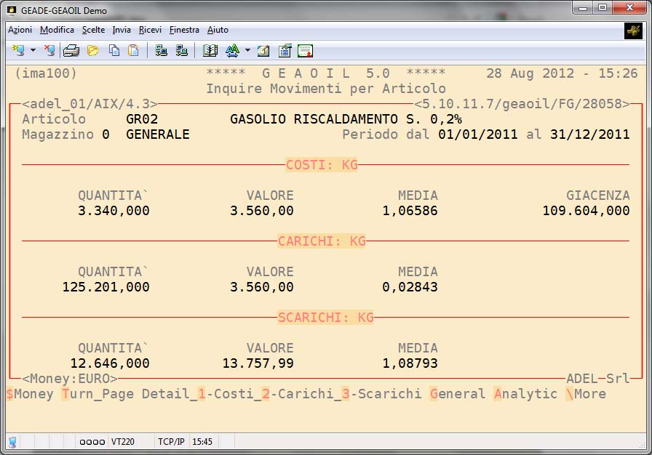Screen dimensions: 652x455
Task: Click the VT220 status bar indicator
Action: pyautogui.click(x=121, y=441)
